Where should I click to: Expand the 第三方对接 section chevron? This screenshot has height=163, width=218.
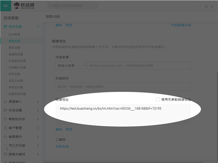tap(38, 146)
